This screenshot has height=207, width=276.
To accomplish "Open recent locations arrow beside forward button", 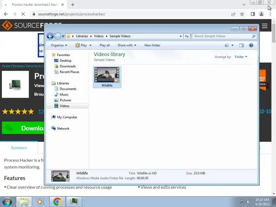I will click(x=63, y=36).
